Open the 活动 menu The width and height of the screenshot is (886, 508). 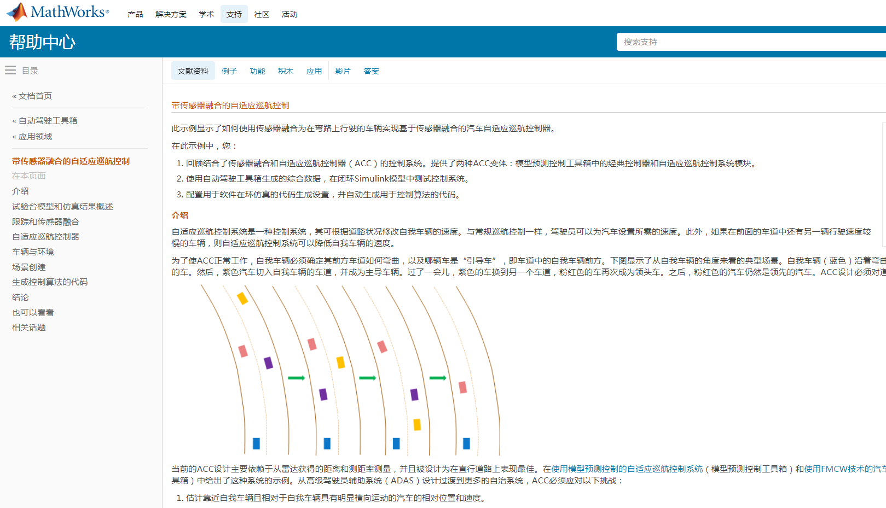click(x=289, y=14)
